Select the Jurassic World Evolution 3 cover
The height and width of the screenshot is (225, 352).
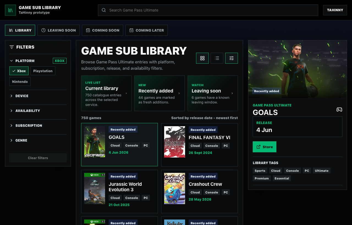coord(95,189)
